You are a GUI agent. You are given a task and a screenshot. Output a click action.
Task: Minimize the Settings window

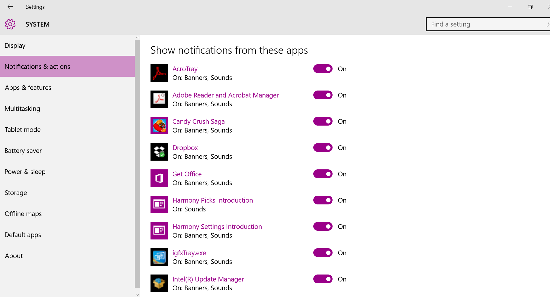(x=510, y=7)
